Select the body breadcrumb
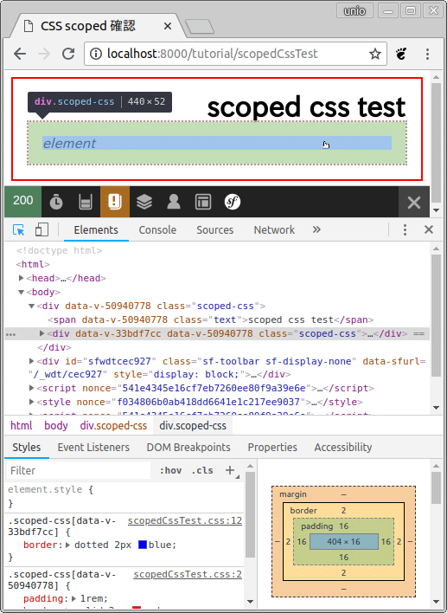 [x=56, y=425]
